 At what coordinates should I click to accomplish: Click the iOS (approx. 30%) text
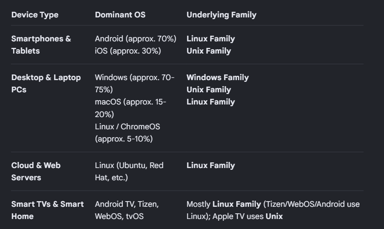point(128,51)
